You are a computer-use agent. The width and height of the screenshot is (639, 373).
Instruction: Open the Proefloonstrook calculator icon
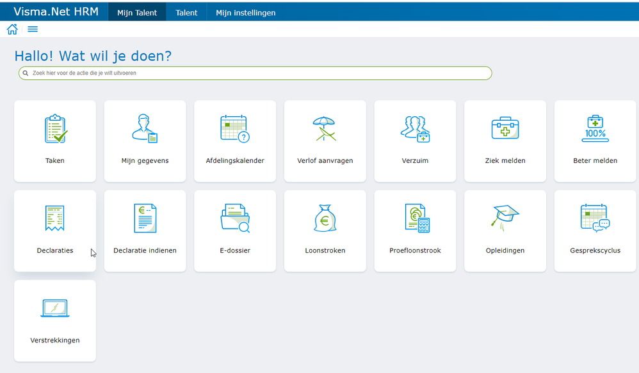click(417, 218)
